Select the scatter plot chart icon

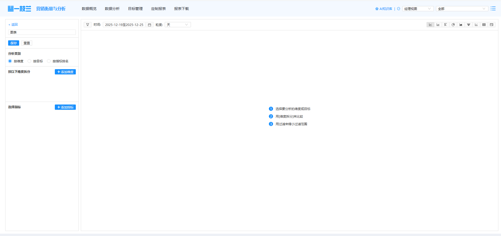coord(476,25)
